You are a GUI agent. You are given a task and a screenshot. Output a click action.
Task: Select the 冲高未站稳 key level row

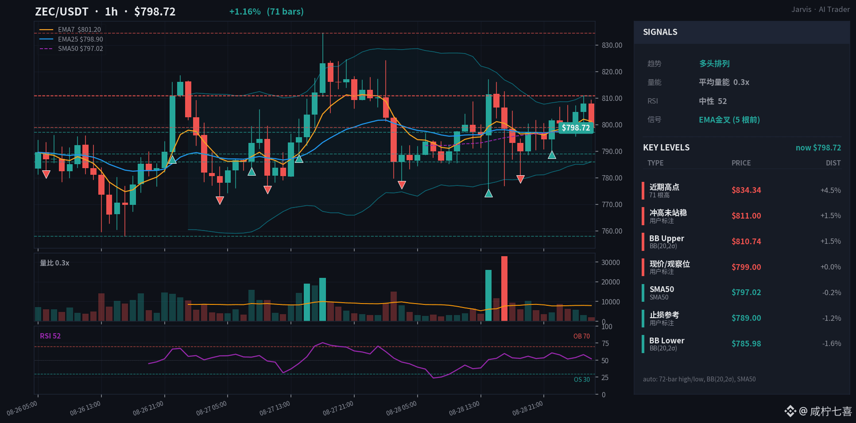[742, 216]
